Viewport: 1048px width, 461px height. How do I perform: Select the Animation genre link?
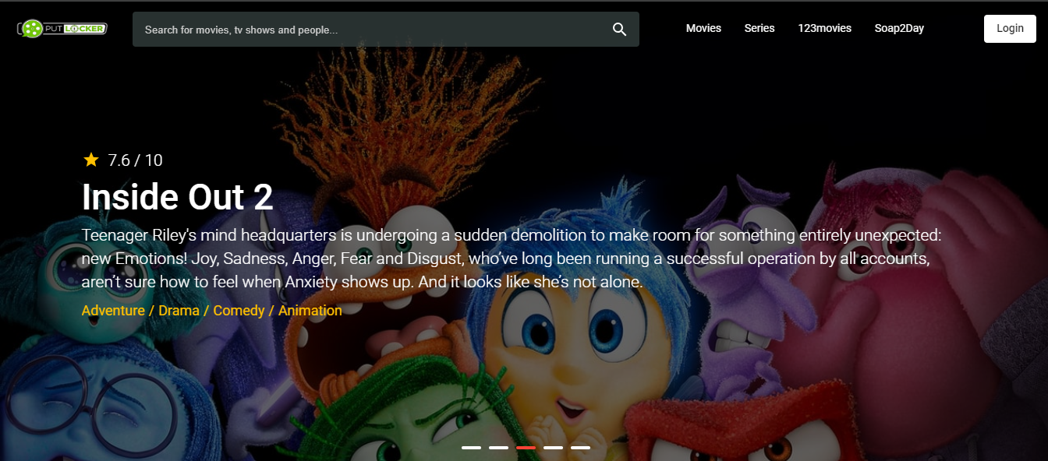pos(310,311)
